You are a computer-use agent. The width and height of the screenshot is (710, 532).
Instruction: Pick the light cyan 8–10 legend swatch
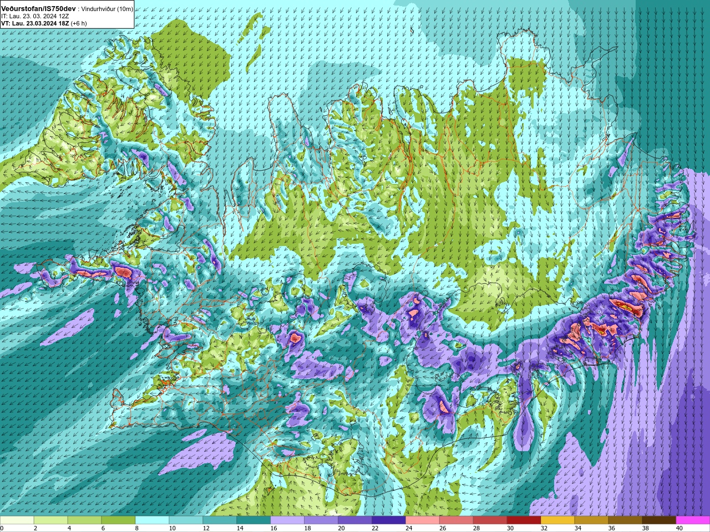click(153, 520)
